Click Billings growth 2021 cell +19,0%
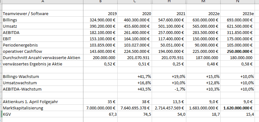Image resolution: width=259 pixels, height=122 pixels. [x=169, y=76]
